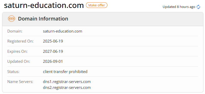Click the Domain Information title text

(43, 19)
